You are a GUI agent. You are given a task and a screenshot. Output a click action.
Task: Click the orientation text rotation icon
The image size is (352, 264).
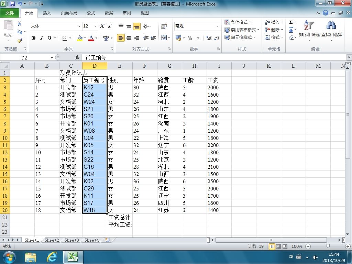(x=146, y=26)
